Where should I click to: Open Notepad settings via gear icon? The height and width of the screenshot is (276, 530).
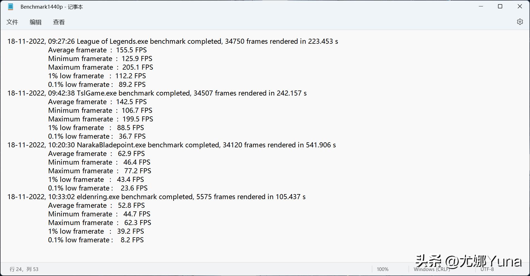pos(520,22)
